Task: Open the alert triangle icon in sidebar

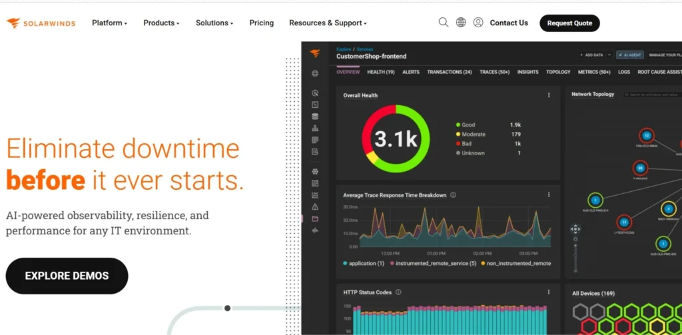Action: pyautogui.click(x=315, y=206)
